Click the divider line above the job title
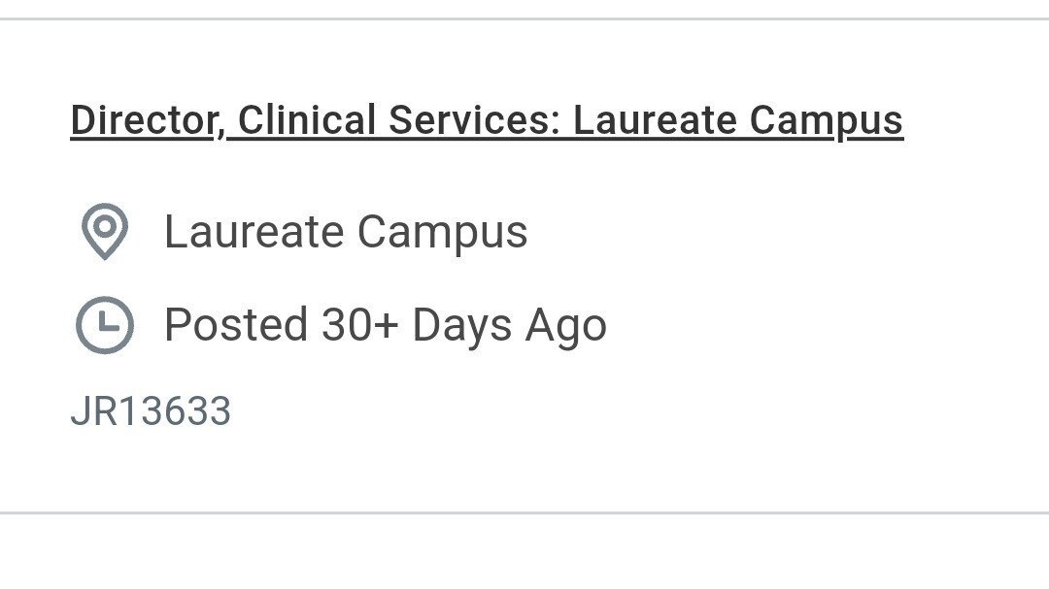 coord(524,19)
